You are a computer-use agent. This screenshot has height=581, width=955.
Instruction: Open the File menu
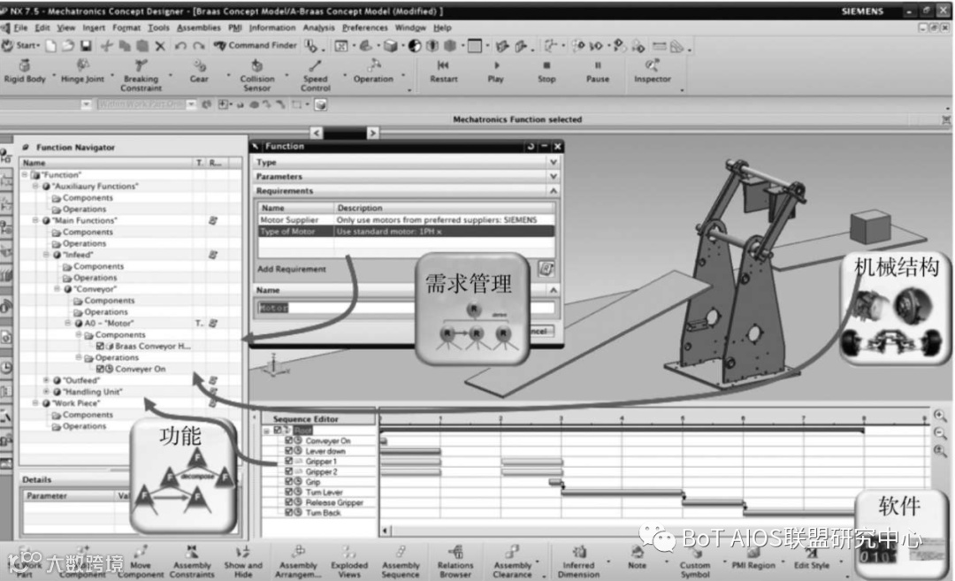coord(20,27)
